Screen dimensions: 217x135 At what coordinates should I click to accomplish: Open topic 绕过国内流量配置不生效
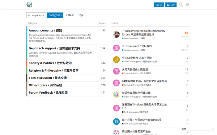(x=136, y=131)
